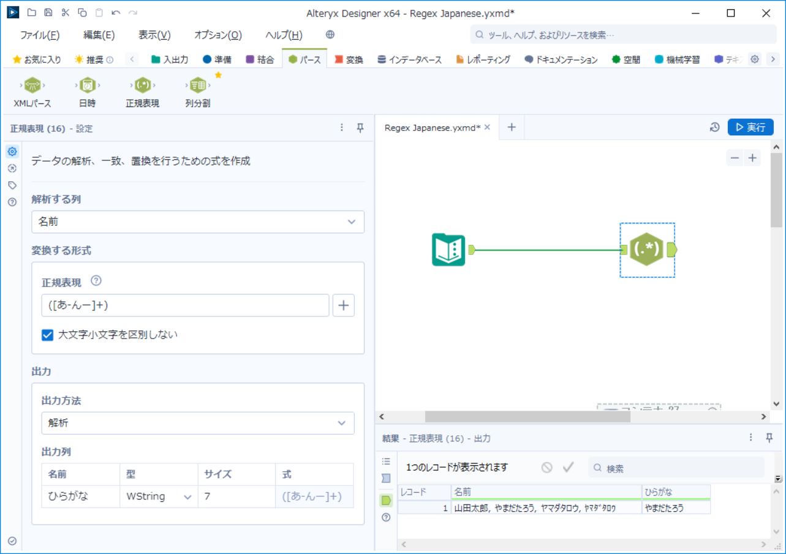Expand the 出力方法 dropdown set to 解析

[x=197, y=423]
